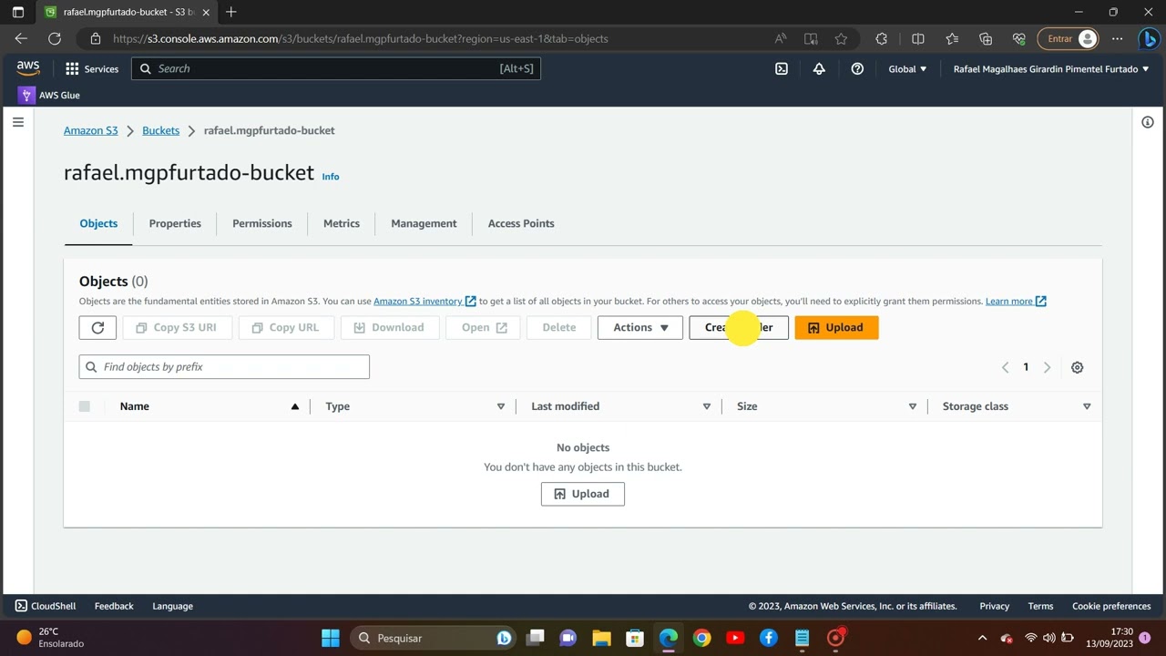Open Edge collections icon
This screenshot has height=656, width=1166.
tap(986, 38)
